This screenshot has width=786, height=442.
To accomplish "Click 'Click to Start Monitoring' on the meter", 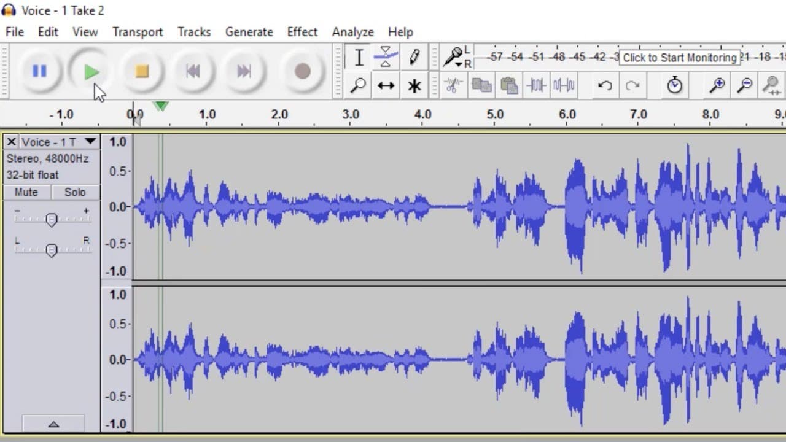I will coord(679,58).
